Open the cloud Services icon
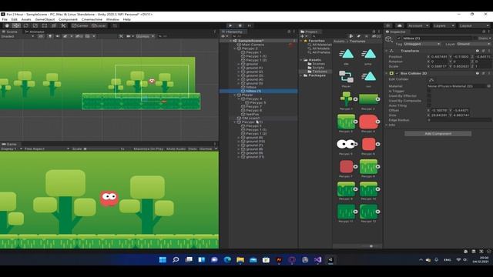 (400, 25)
